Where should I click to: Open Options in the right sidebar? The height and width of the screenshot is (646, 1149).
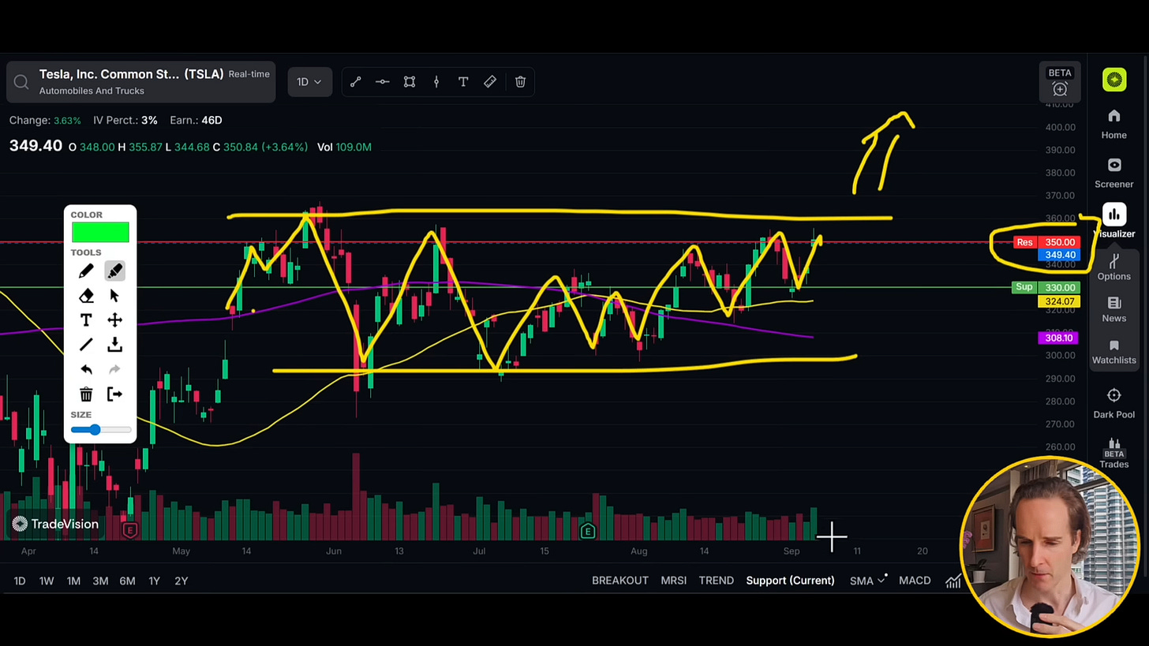[x=1113, y=267]
